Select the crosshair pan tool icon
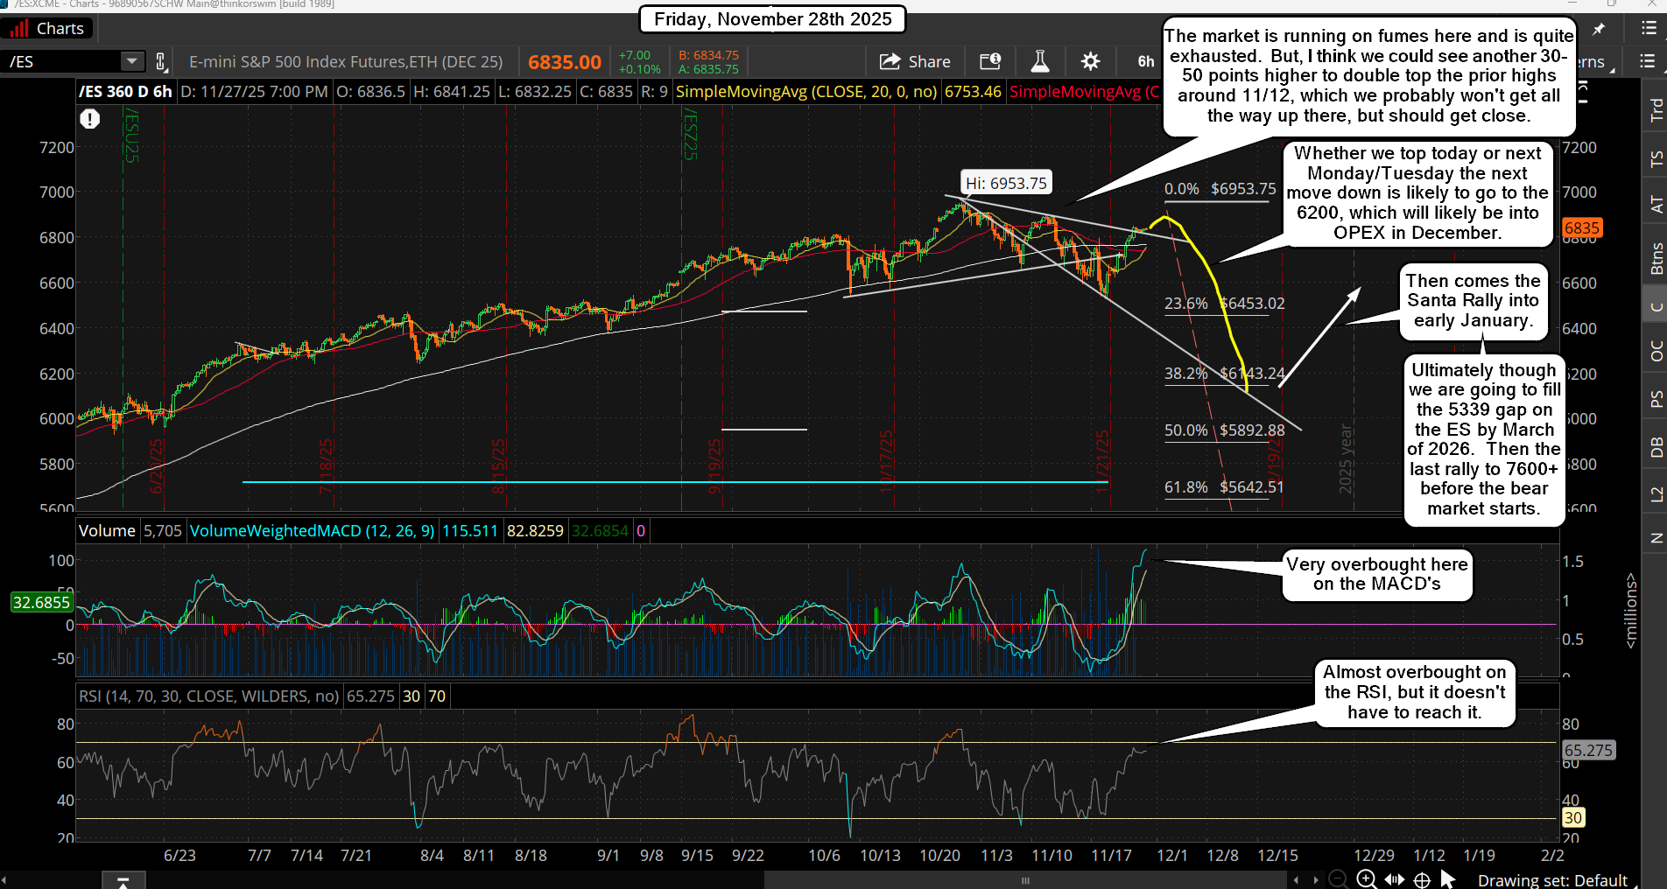Image resolution: width=1667 pixels, height=889 pixels. pos(1422,880)
